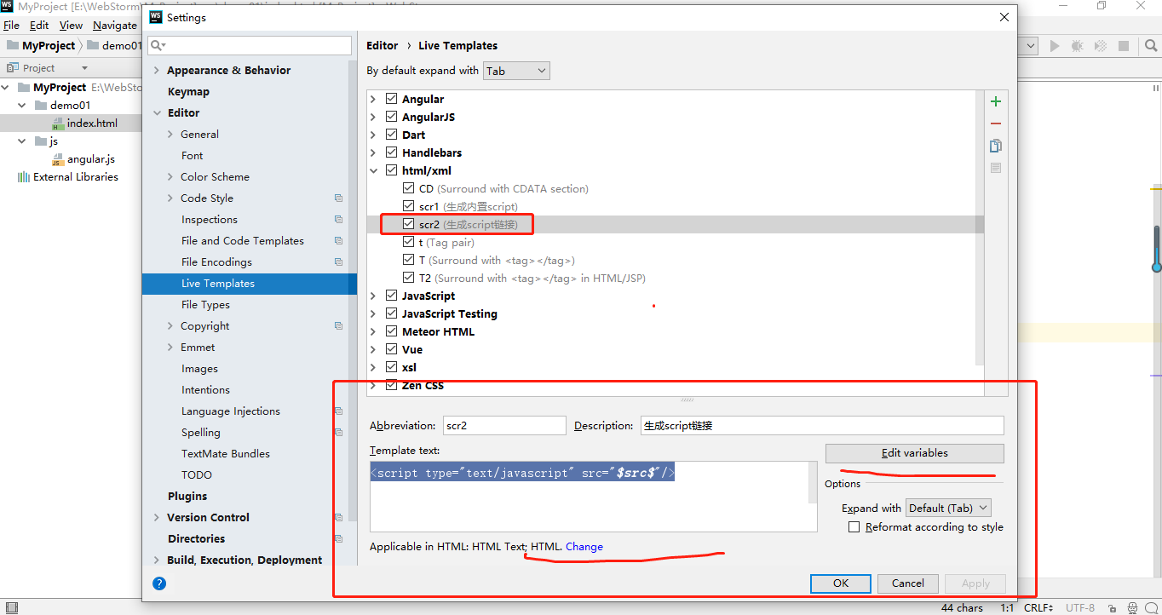Click WebStorm logo in Settings title bar
Screen dimensions: 1162x615
pos(155,17)
